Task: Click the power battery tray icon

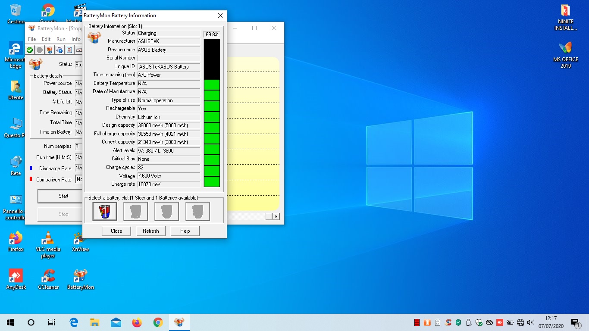Action: point(510,322)
